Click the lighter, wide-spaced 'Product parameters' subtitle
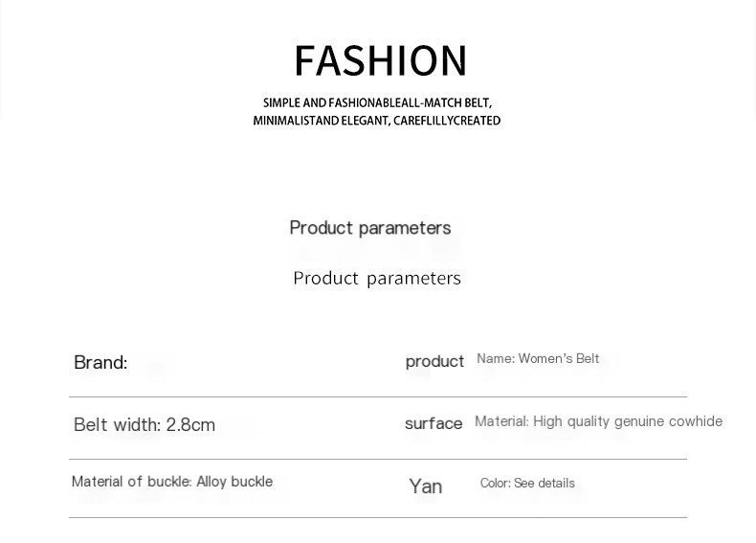 tap(377, 279)
